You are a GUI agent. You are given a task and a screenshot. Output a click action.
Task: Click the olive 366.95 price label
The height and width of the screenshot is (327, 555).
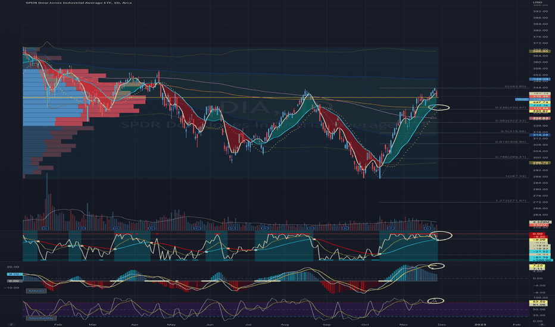[540, 51]
